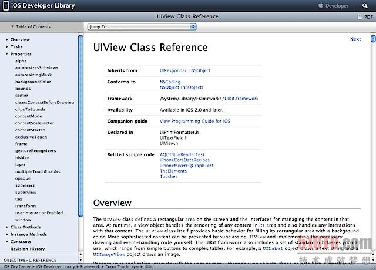Expand the Class Methods section

6,227
